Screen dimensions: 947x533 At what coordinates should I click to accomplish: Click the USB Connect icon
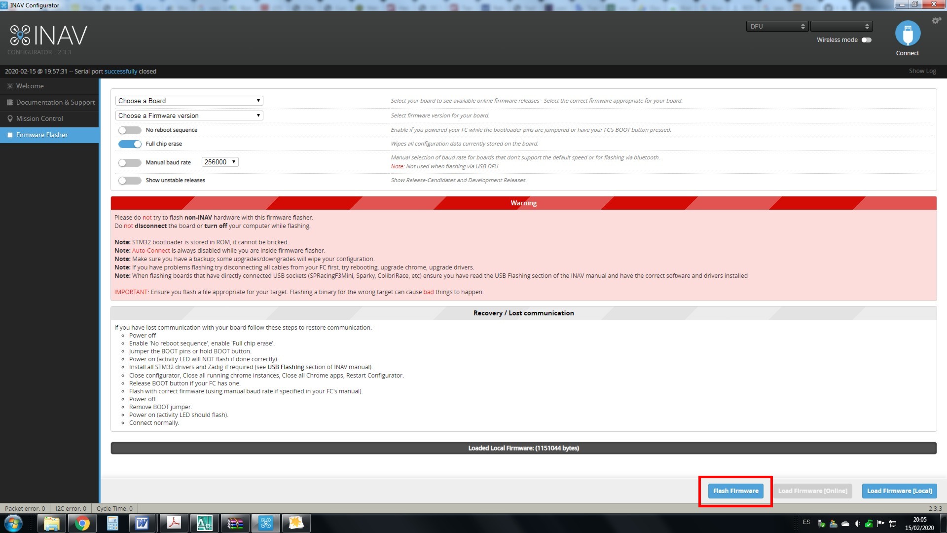[x=908, y=34]
